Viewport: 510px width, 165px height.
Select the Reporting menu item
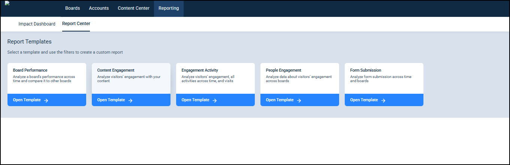pos(169,8)
